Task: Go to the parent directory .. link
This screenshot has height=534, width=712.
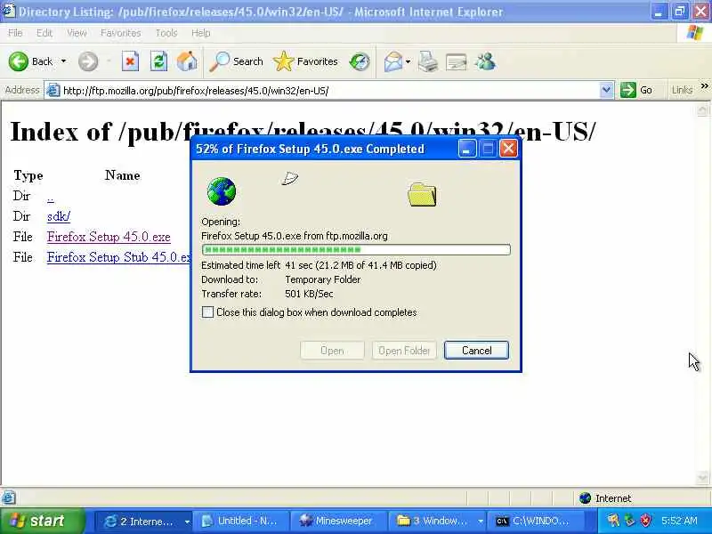Action: pos(50,198)
